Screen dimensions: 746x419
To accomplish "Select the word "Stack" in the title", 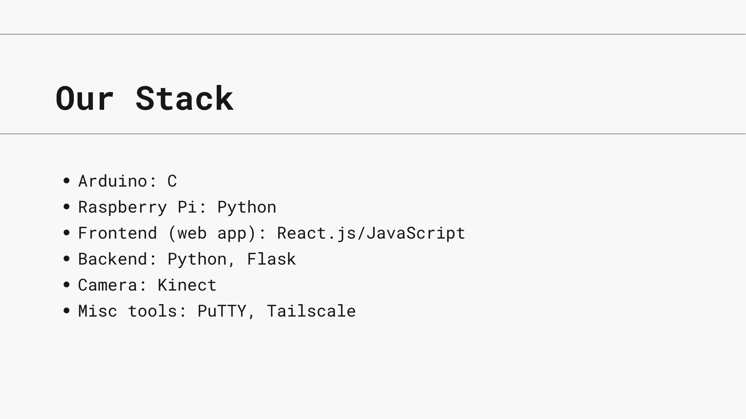I will pyautogui.click(x=184, y=99).
